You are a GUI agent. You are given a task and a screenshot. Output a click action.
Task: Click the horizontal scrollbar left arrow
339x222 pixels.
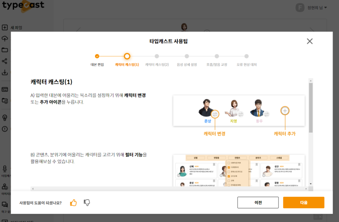point(33,189)
